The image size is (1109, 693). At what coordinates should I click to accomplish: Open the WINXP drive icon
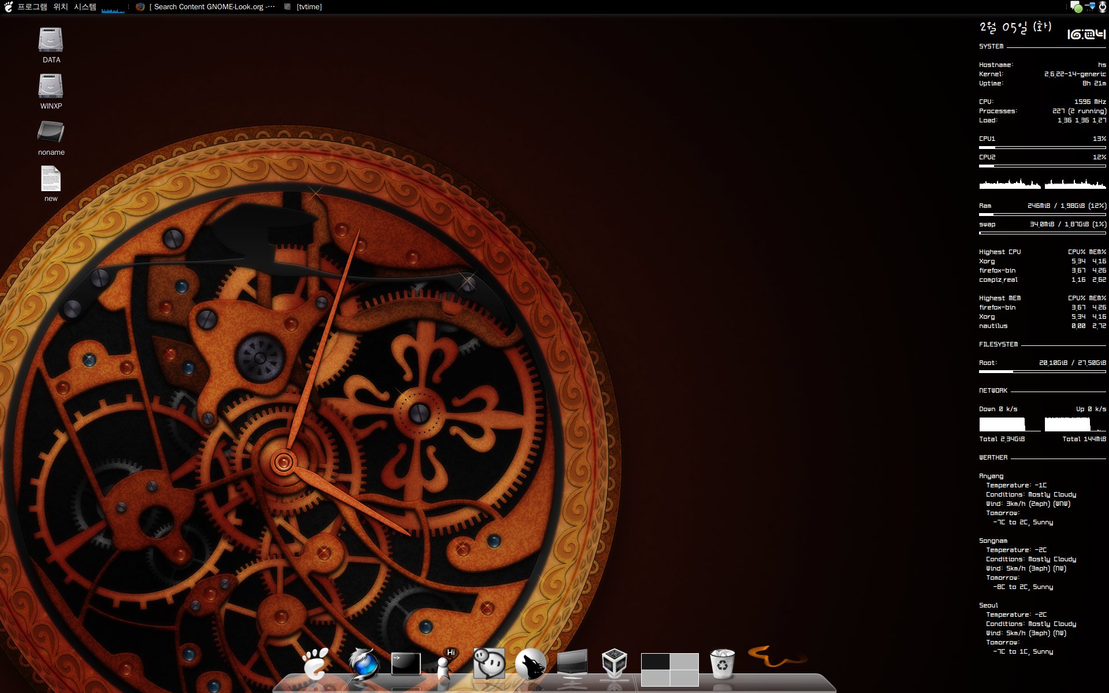point(51,86)
